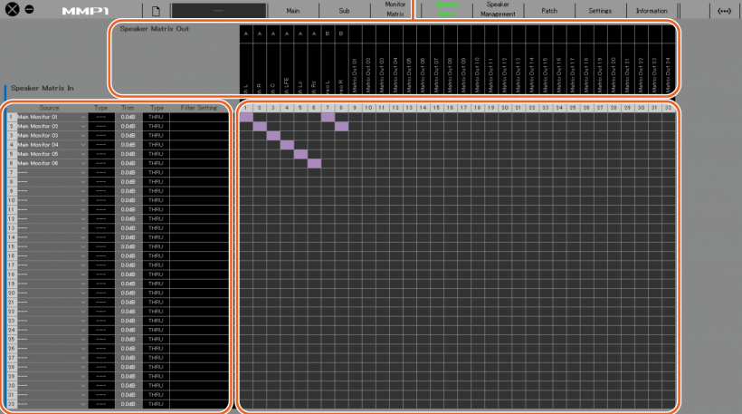Open the Settings tab
This screenshot has height=414, width=742.
coord(600,11)
